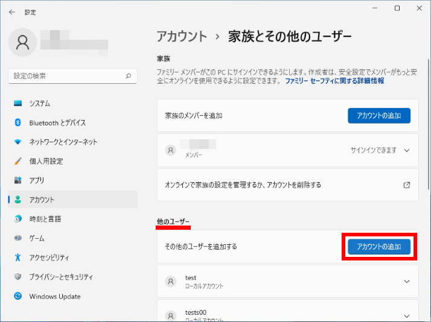Click the Bluetooth icon in sidebar
This screenshot has height=322, width=431.
(x=18, y=122)
